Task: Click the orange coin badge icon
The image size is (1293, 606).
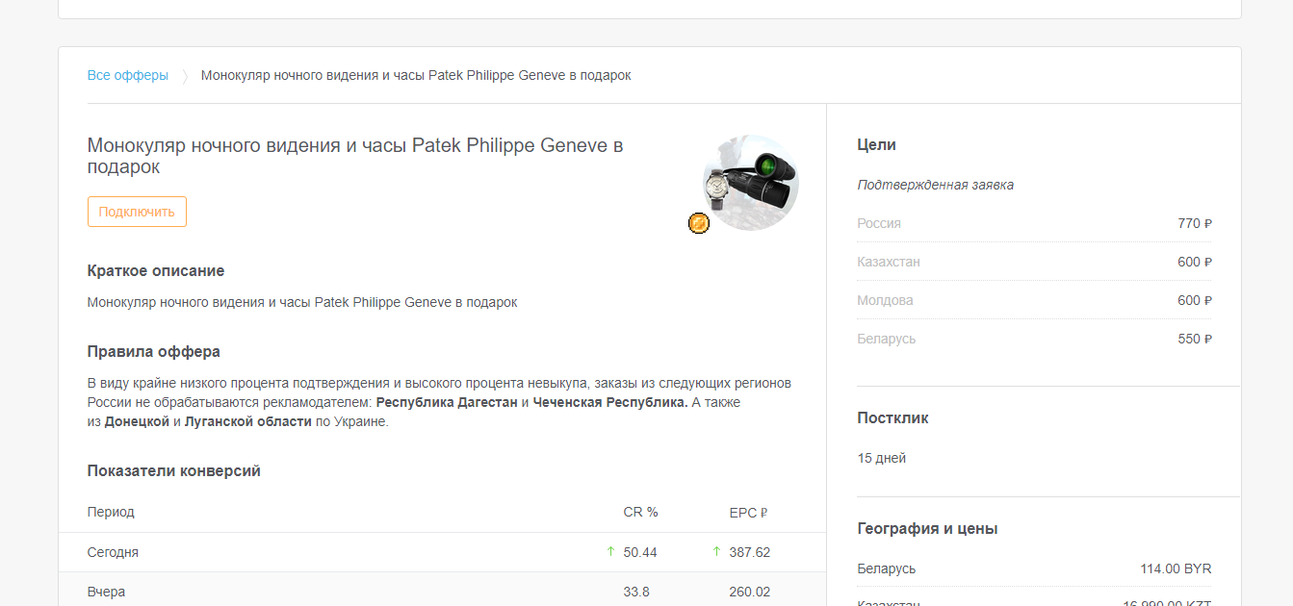Action: click(699, 223)
